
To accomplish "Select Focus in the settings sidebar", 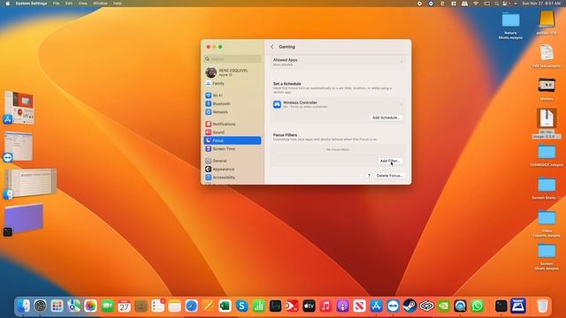I will (233, 140).
